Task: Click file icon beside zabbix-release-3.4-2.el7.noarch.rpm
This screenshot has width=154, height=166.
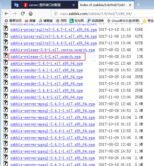Action: [x=6, y=55]
